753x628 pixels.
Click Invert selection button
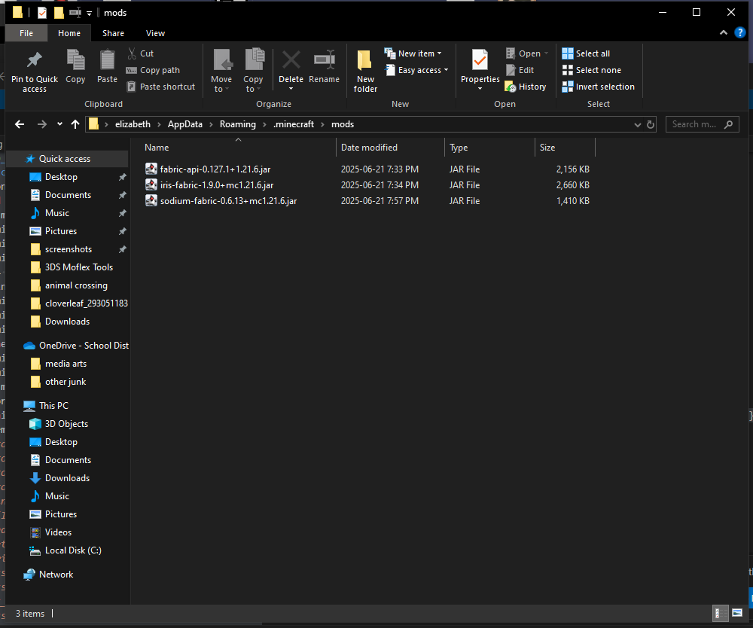pyautogui.click(x=598, y=87)
